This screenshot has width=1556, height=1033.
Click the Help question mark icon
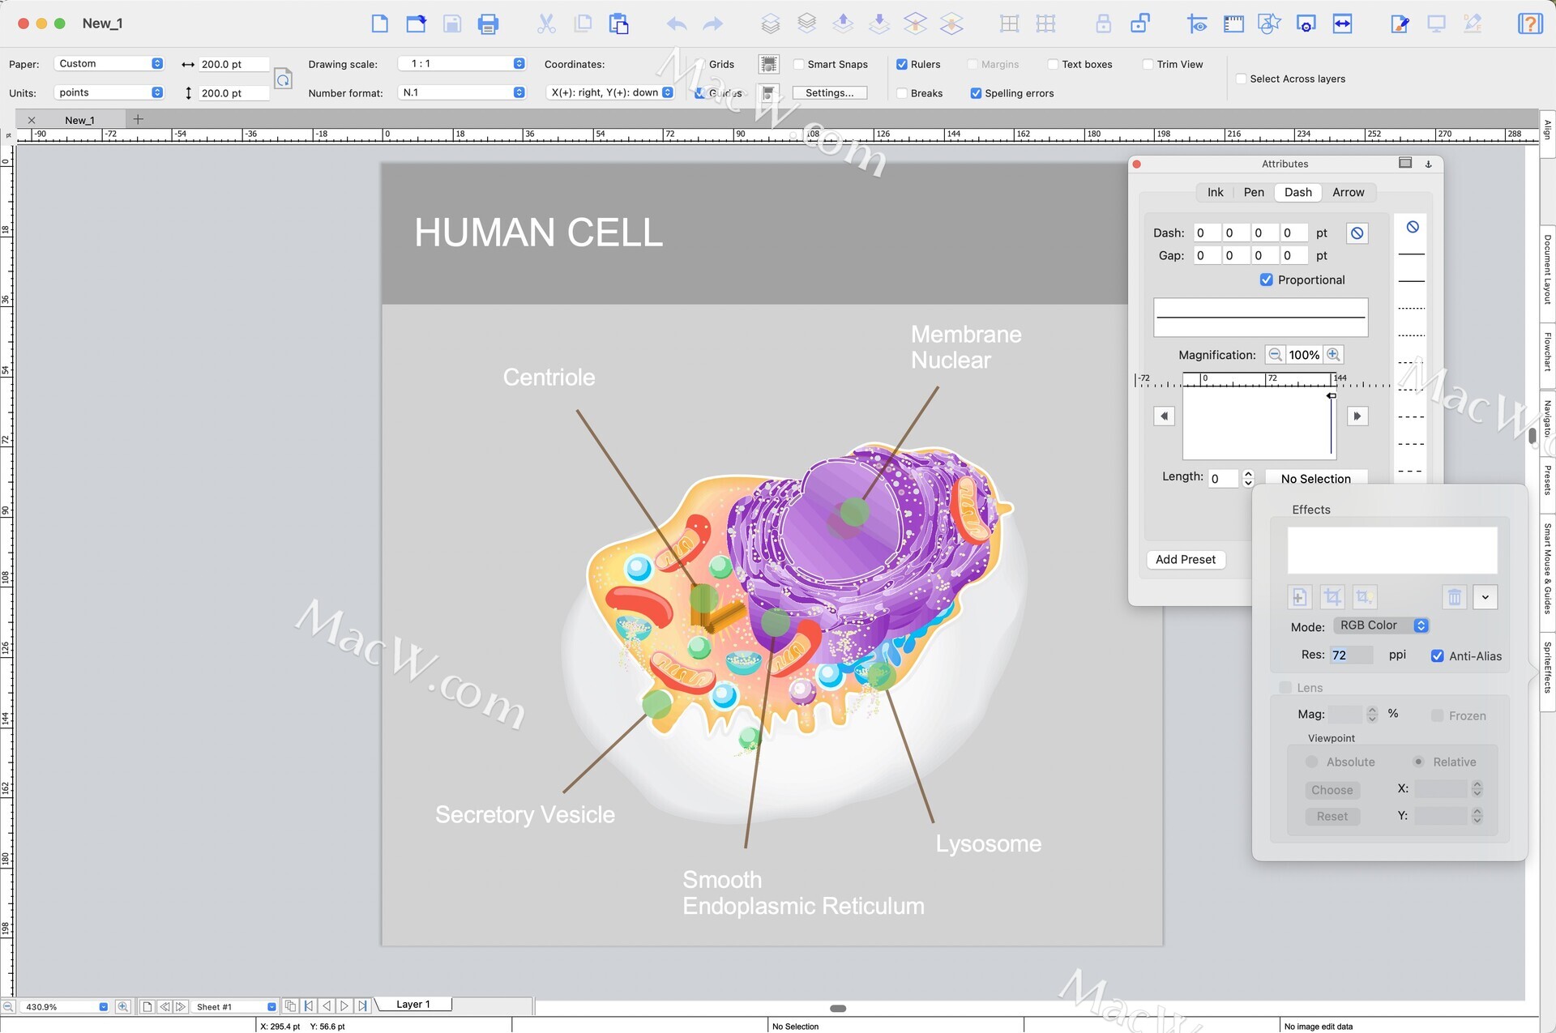(1529, 24)
